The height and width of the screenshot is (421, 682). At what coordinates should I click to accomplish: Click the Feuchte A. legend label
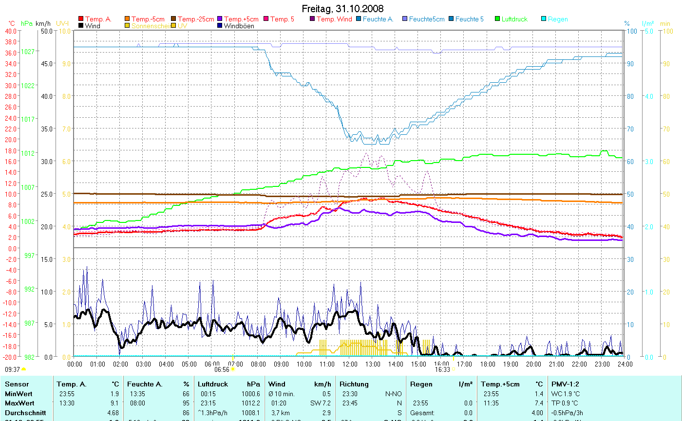378,19
